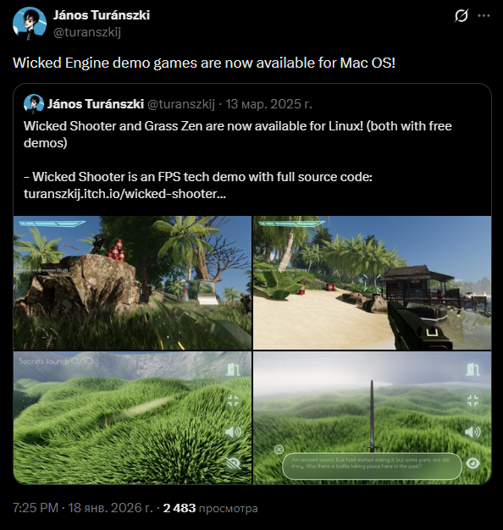
Task: Open the beach hut pistol screenshot
Action: 373,283
